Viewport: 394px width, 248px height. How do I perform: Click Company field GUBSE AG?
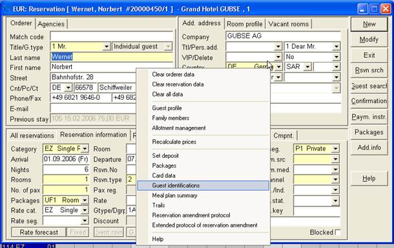pyautogui.click(x=283, y=36)
